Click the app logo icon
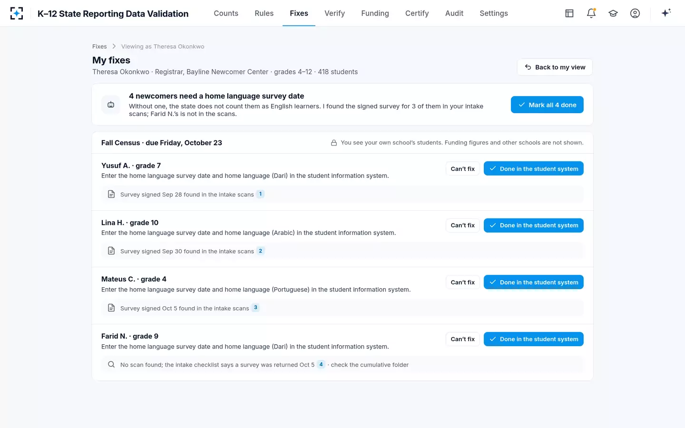685x428 pixels. pos(17,13)
